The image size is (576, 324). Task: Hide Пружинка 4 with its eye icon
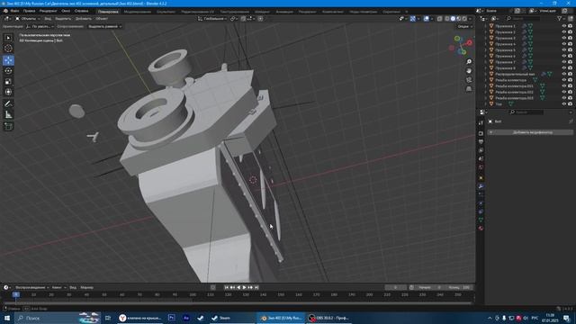(564, 44)
